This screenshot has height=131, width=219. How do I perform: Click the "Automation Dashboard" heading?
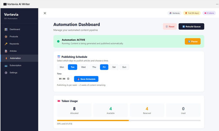77,24
